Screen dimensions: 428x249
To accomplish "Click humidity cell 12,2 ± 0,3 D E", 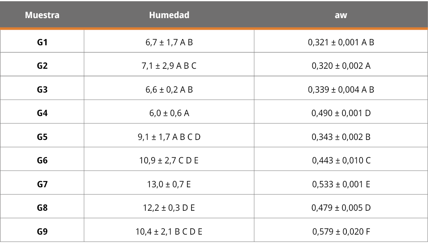I will tap(169, 208).
